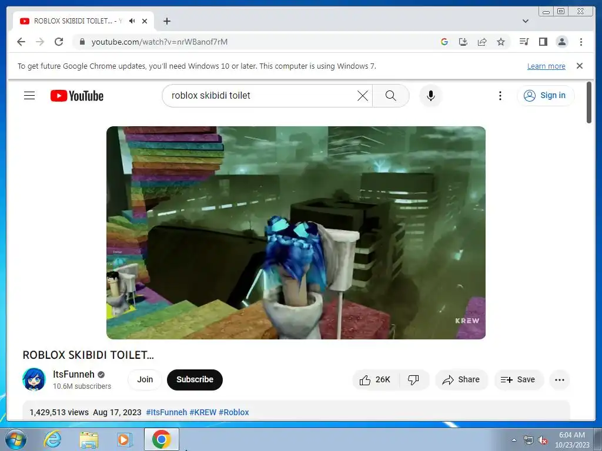Open the #Roblox hashtag

(234, 412)
